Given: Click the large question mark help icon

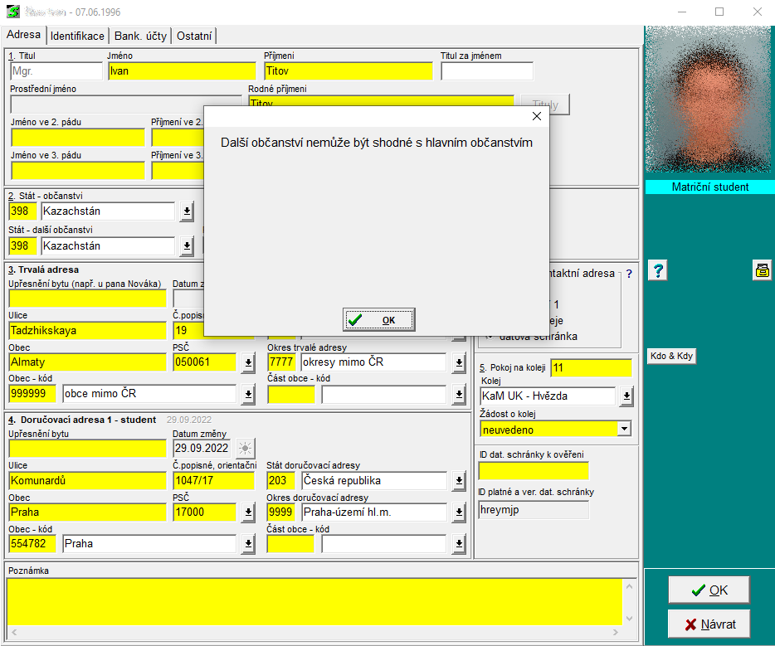Looking at the screenshot, I should [657, 270].
